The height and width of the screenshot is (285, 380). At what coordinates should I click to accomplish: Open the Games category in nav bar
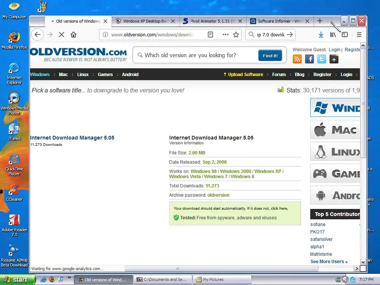[x=105, y=74]
